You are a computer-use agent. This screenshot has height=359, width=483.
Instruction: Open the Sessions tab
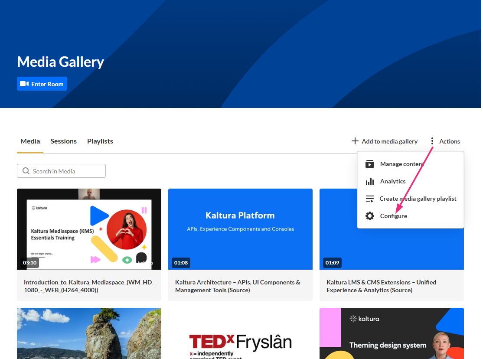(63, 141)
